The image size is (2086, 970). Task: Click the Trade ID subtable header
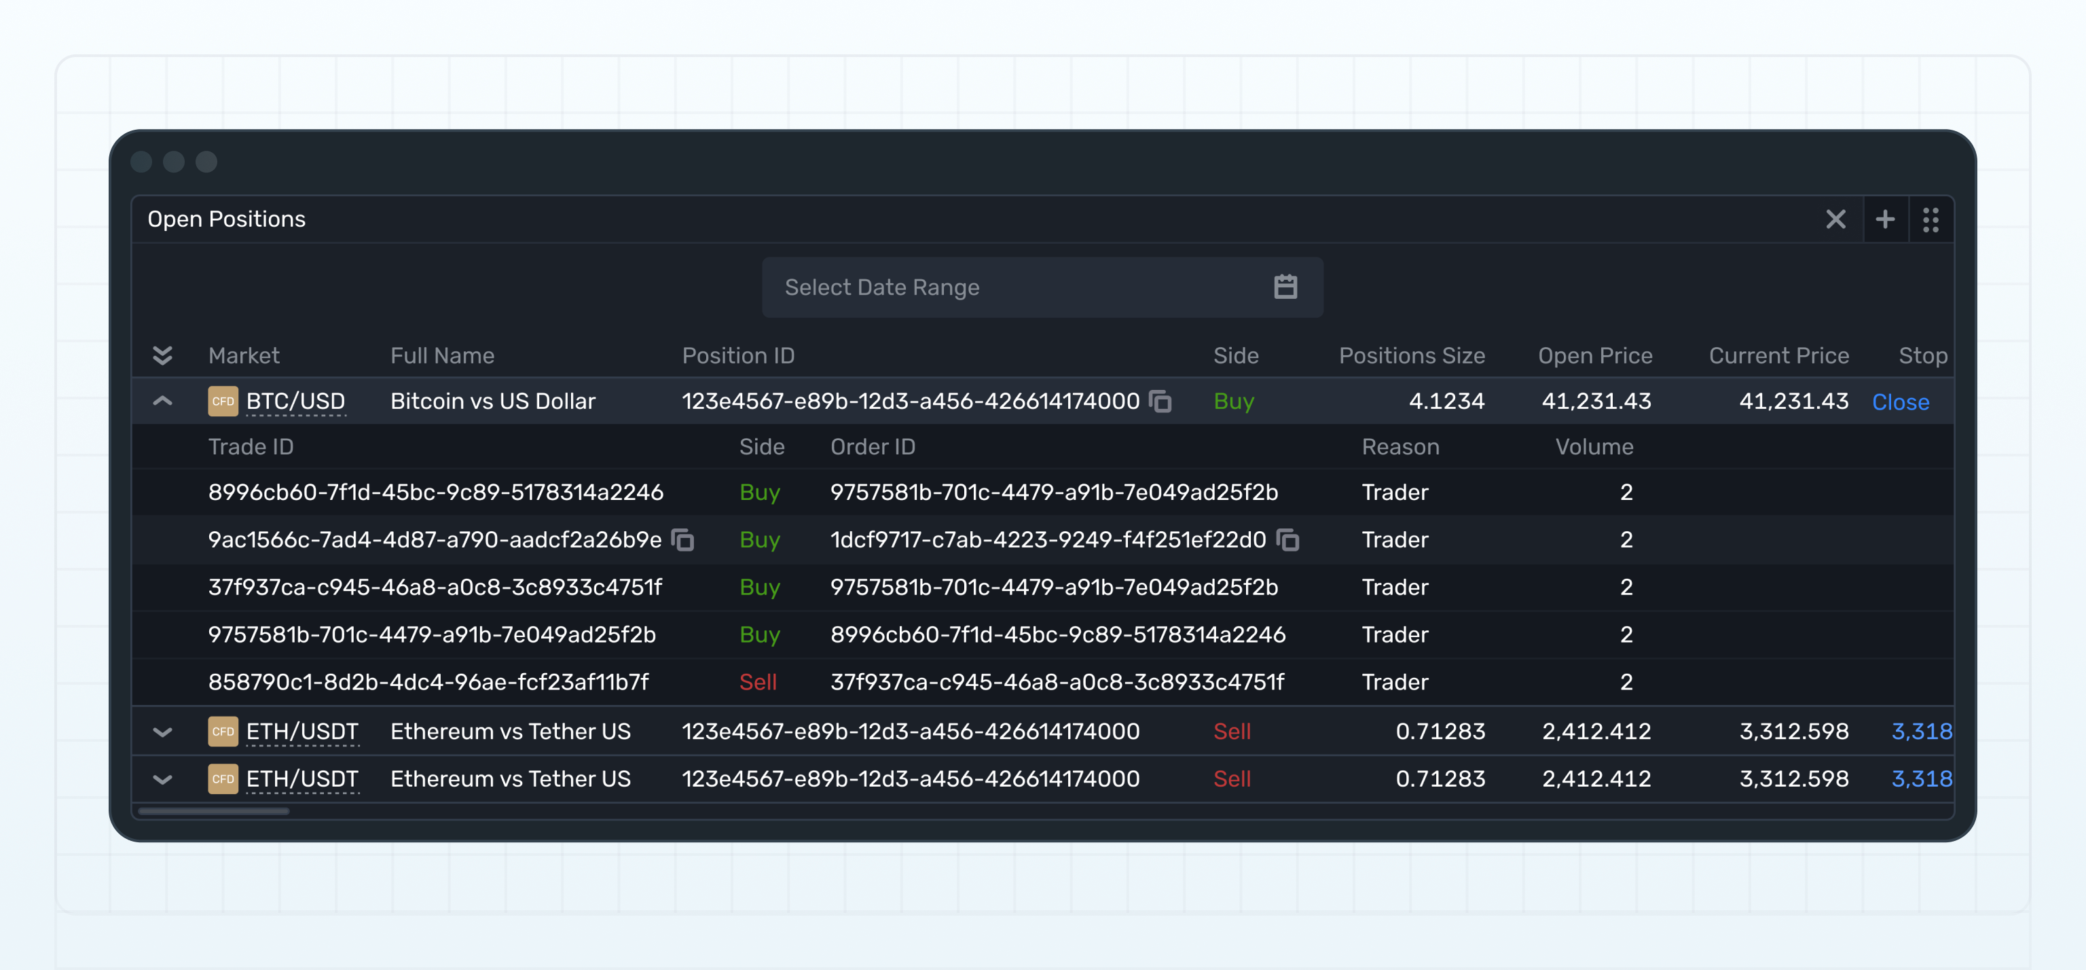[251, 448]
